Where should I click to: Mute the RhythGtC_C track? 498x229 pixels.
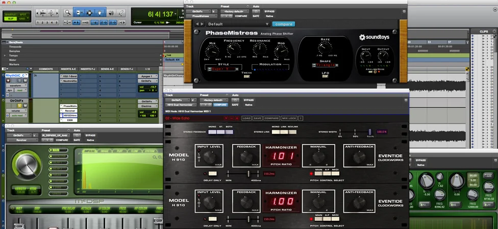tap(24, 80)
